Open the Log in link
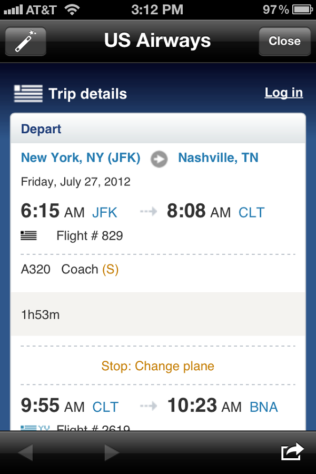 [x=284, y=93]
